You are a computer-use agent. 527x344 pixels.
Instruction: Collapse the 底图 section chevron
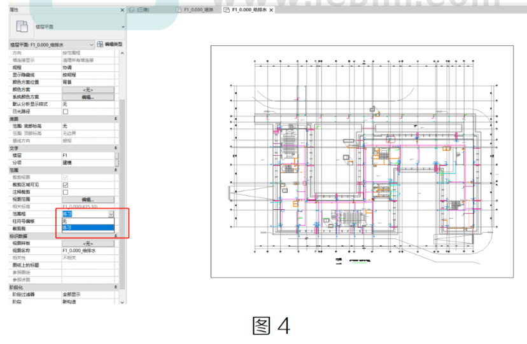click(116, 119)
